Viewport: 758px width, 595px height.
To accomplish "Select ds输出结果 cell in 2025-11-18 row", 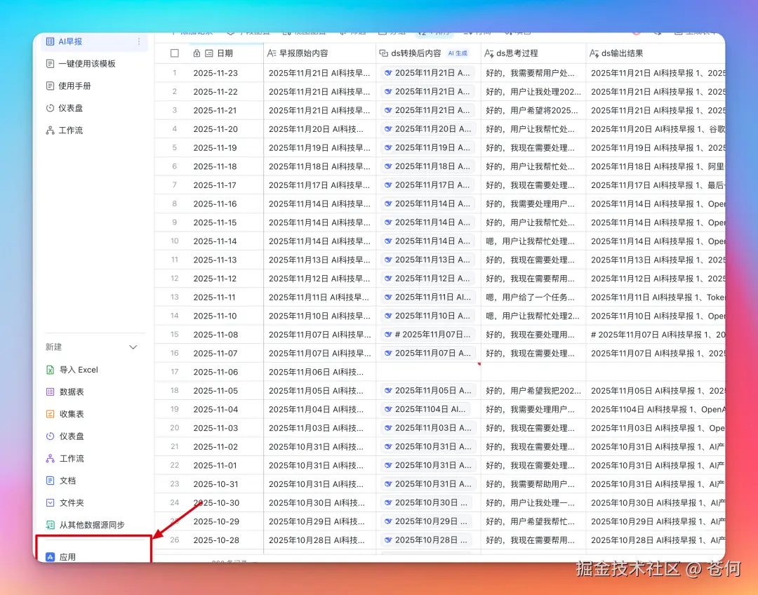I will point(656,166).
